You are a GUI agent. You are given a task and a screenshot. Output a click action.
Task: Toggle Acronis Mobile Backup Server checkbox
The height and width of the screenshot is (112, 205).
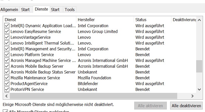pyautogui.click(x=7, y=66)
